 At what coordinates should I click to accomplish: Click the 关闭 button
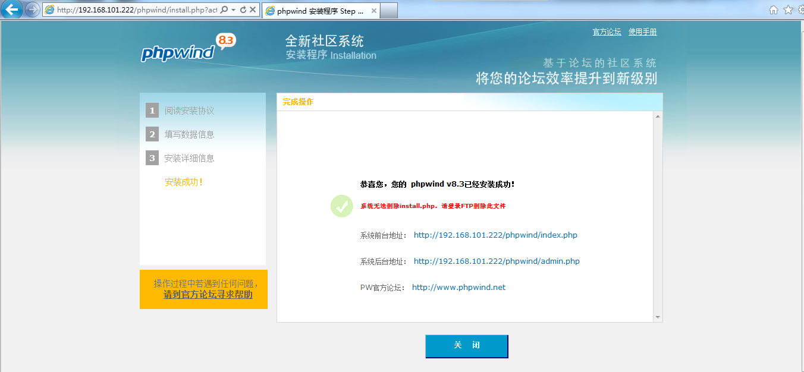[467, 346]
